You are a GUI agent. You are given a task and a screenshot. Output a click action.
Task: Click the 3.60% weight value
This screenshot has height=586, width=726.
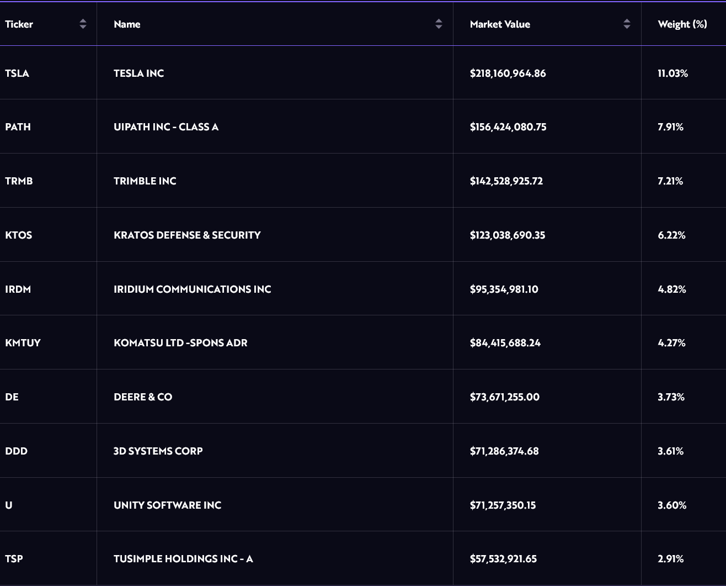[x=672, y=505]
